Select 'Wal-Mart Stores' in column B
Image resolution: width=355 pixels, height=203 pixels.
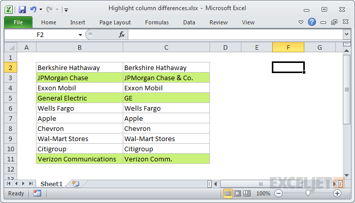pyautogui.click(x=80, y=139)
